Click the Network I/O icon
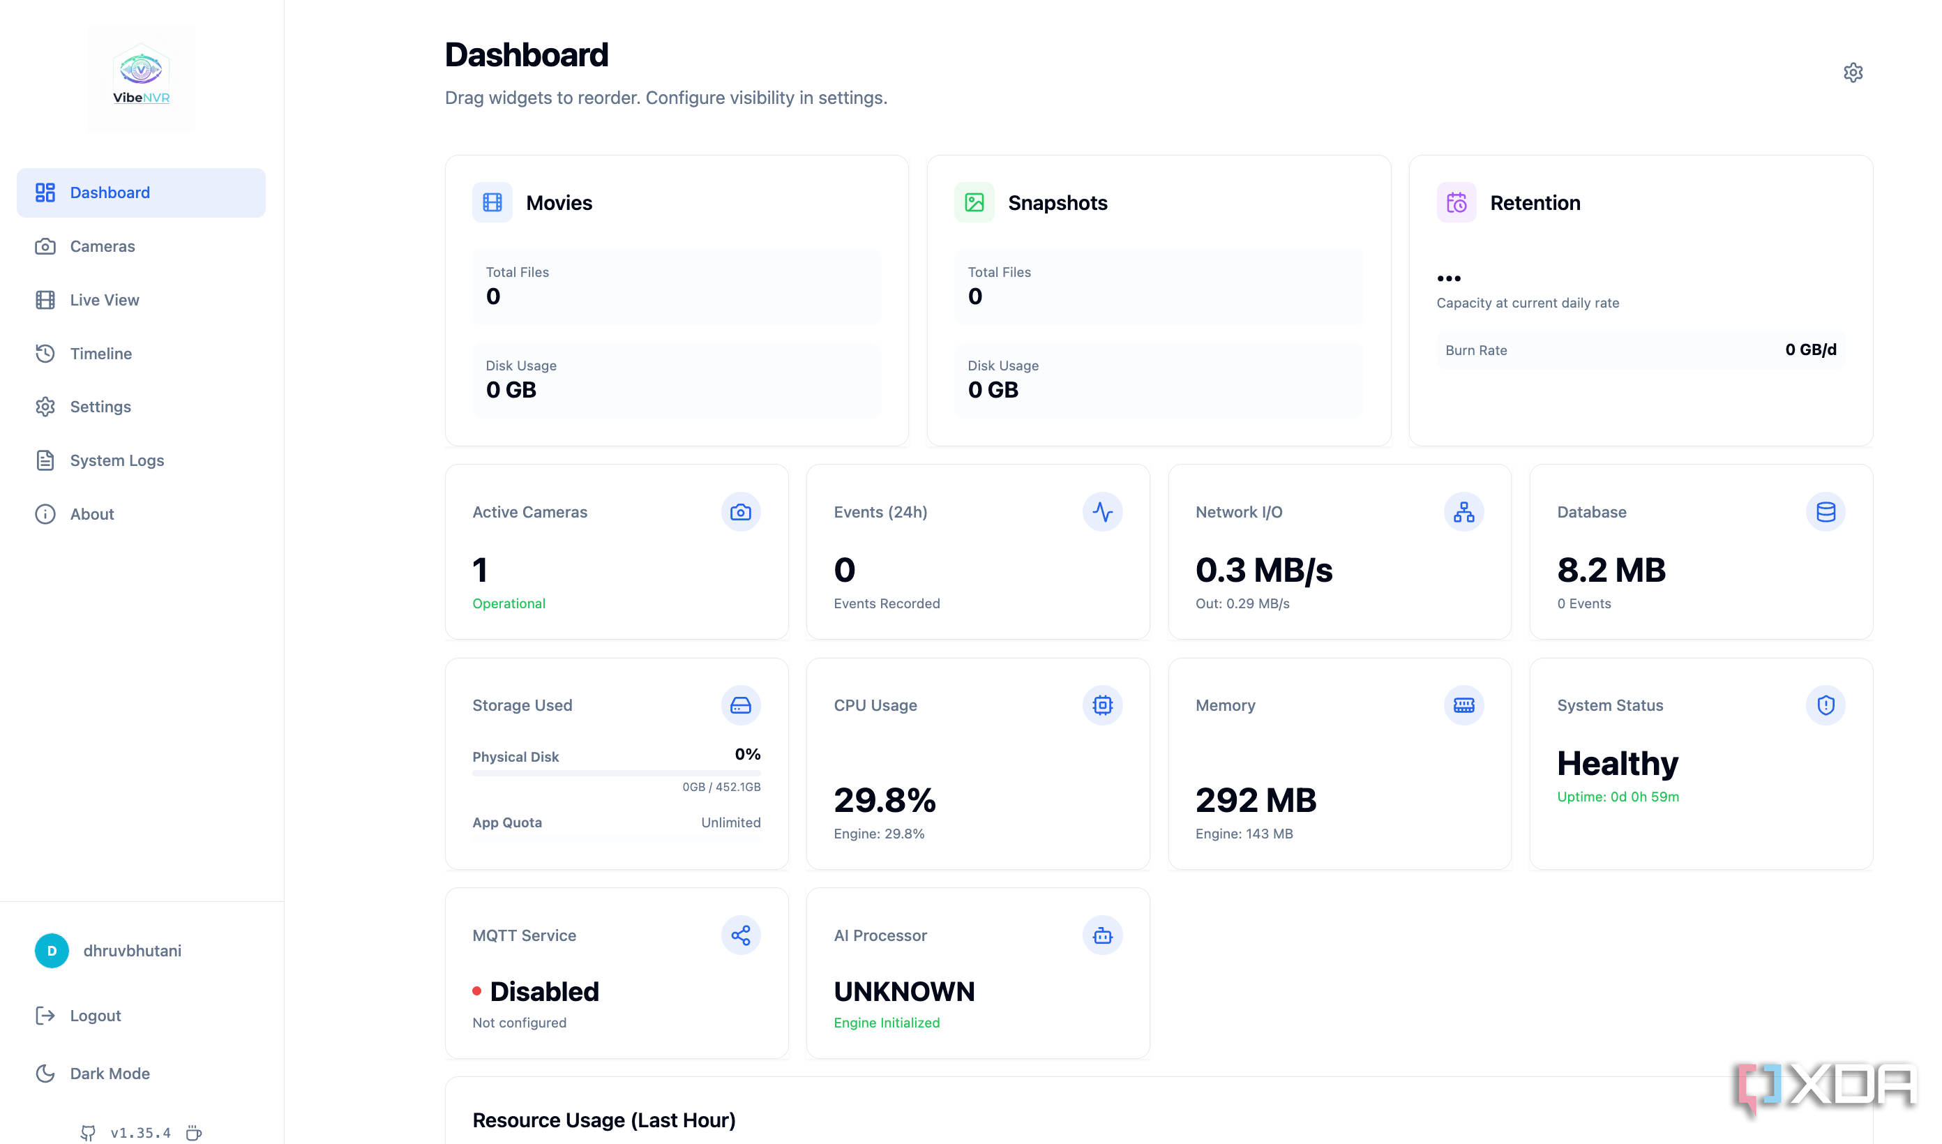 pyautogui.click(x=1463, y=512)
